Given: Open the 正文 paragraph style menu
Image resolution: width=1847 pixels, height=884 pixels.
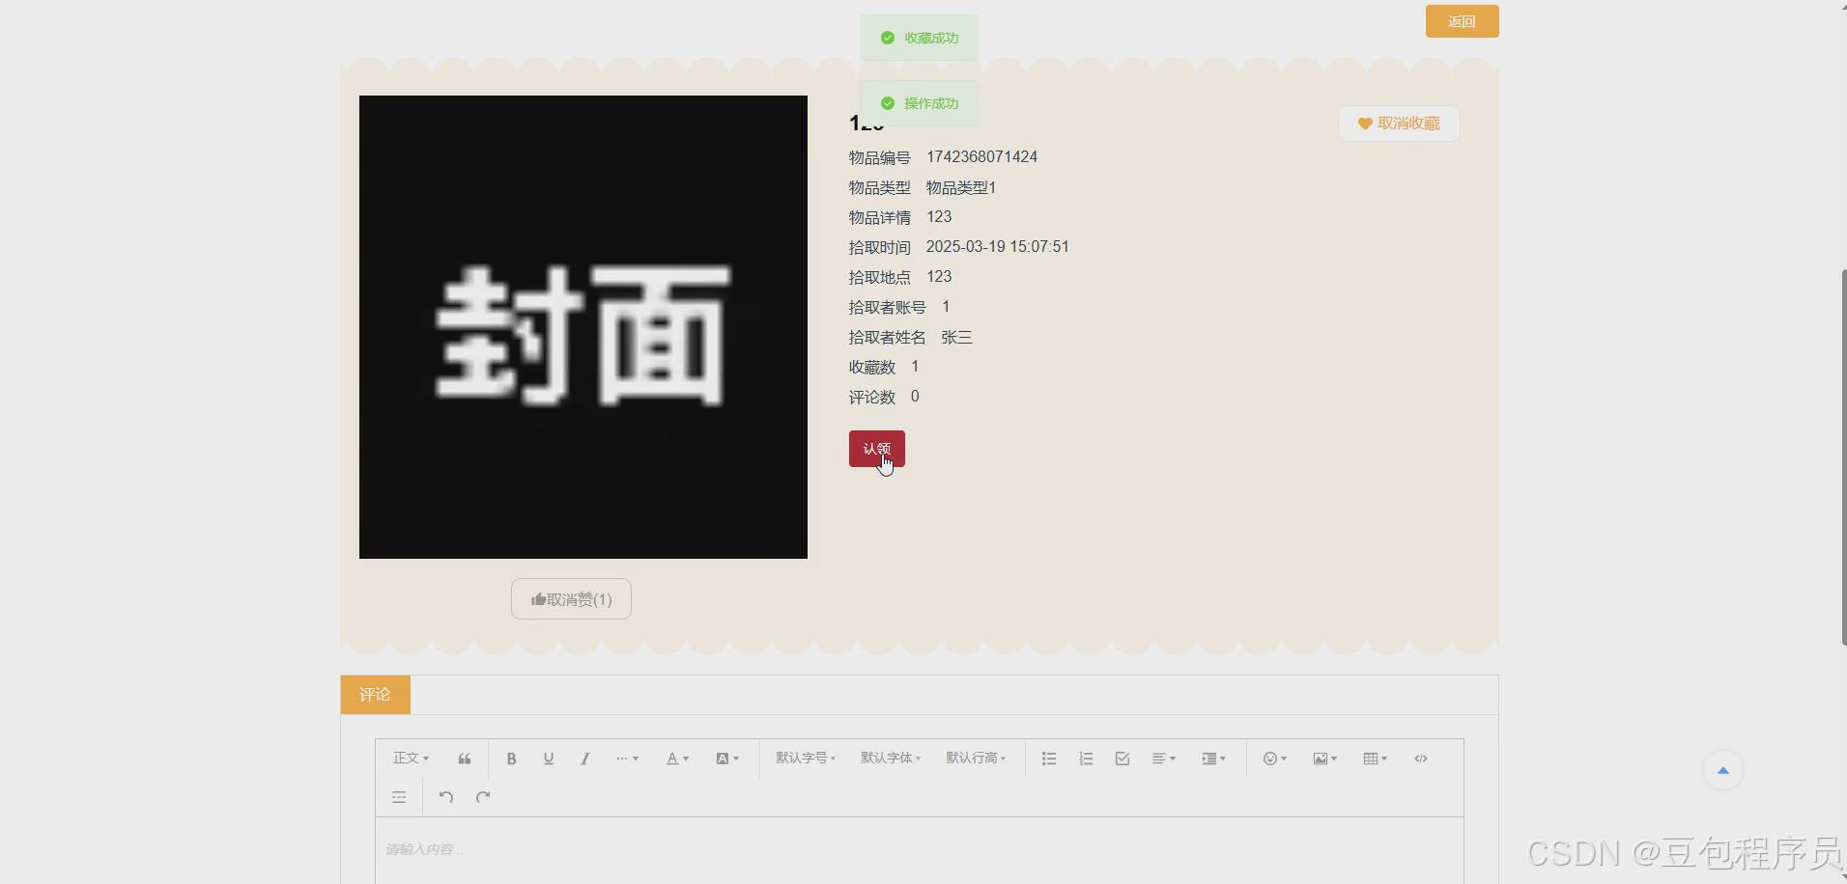Looking at the screenshot, I should click(x=410, y=759).
